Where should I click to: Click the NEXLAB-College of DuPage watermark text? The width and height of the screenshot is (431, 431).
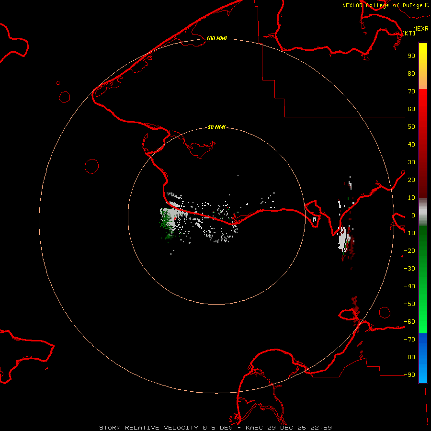[x=382, y=5]
